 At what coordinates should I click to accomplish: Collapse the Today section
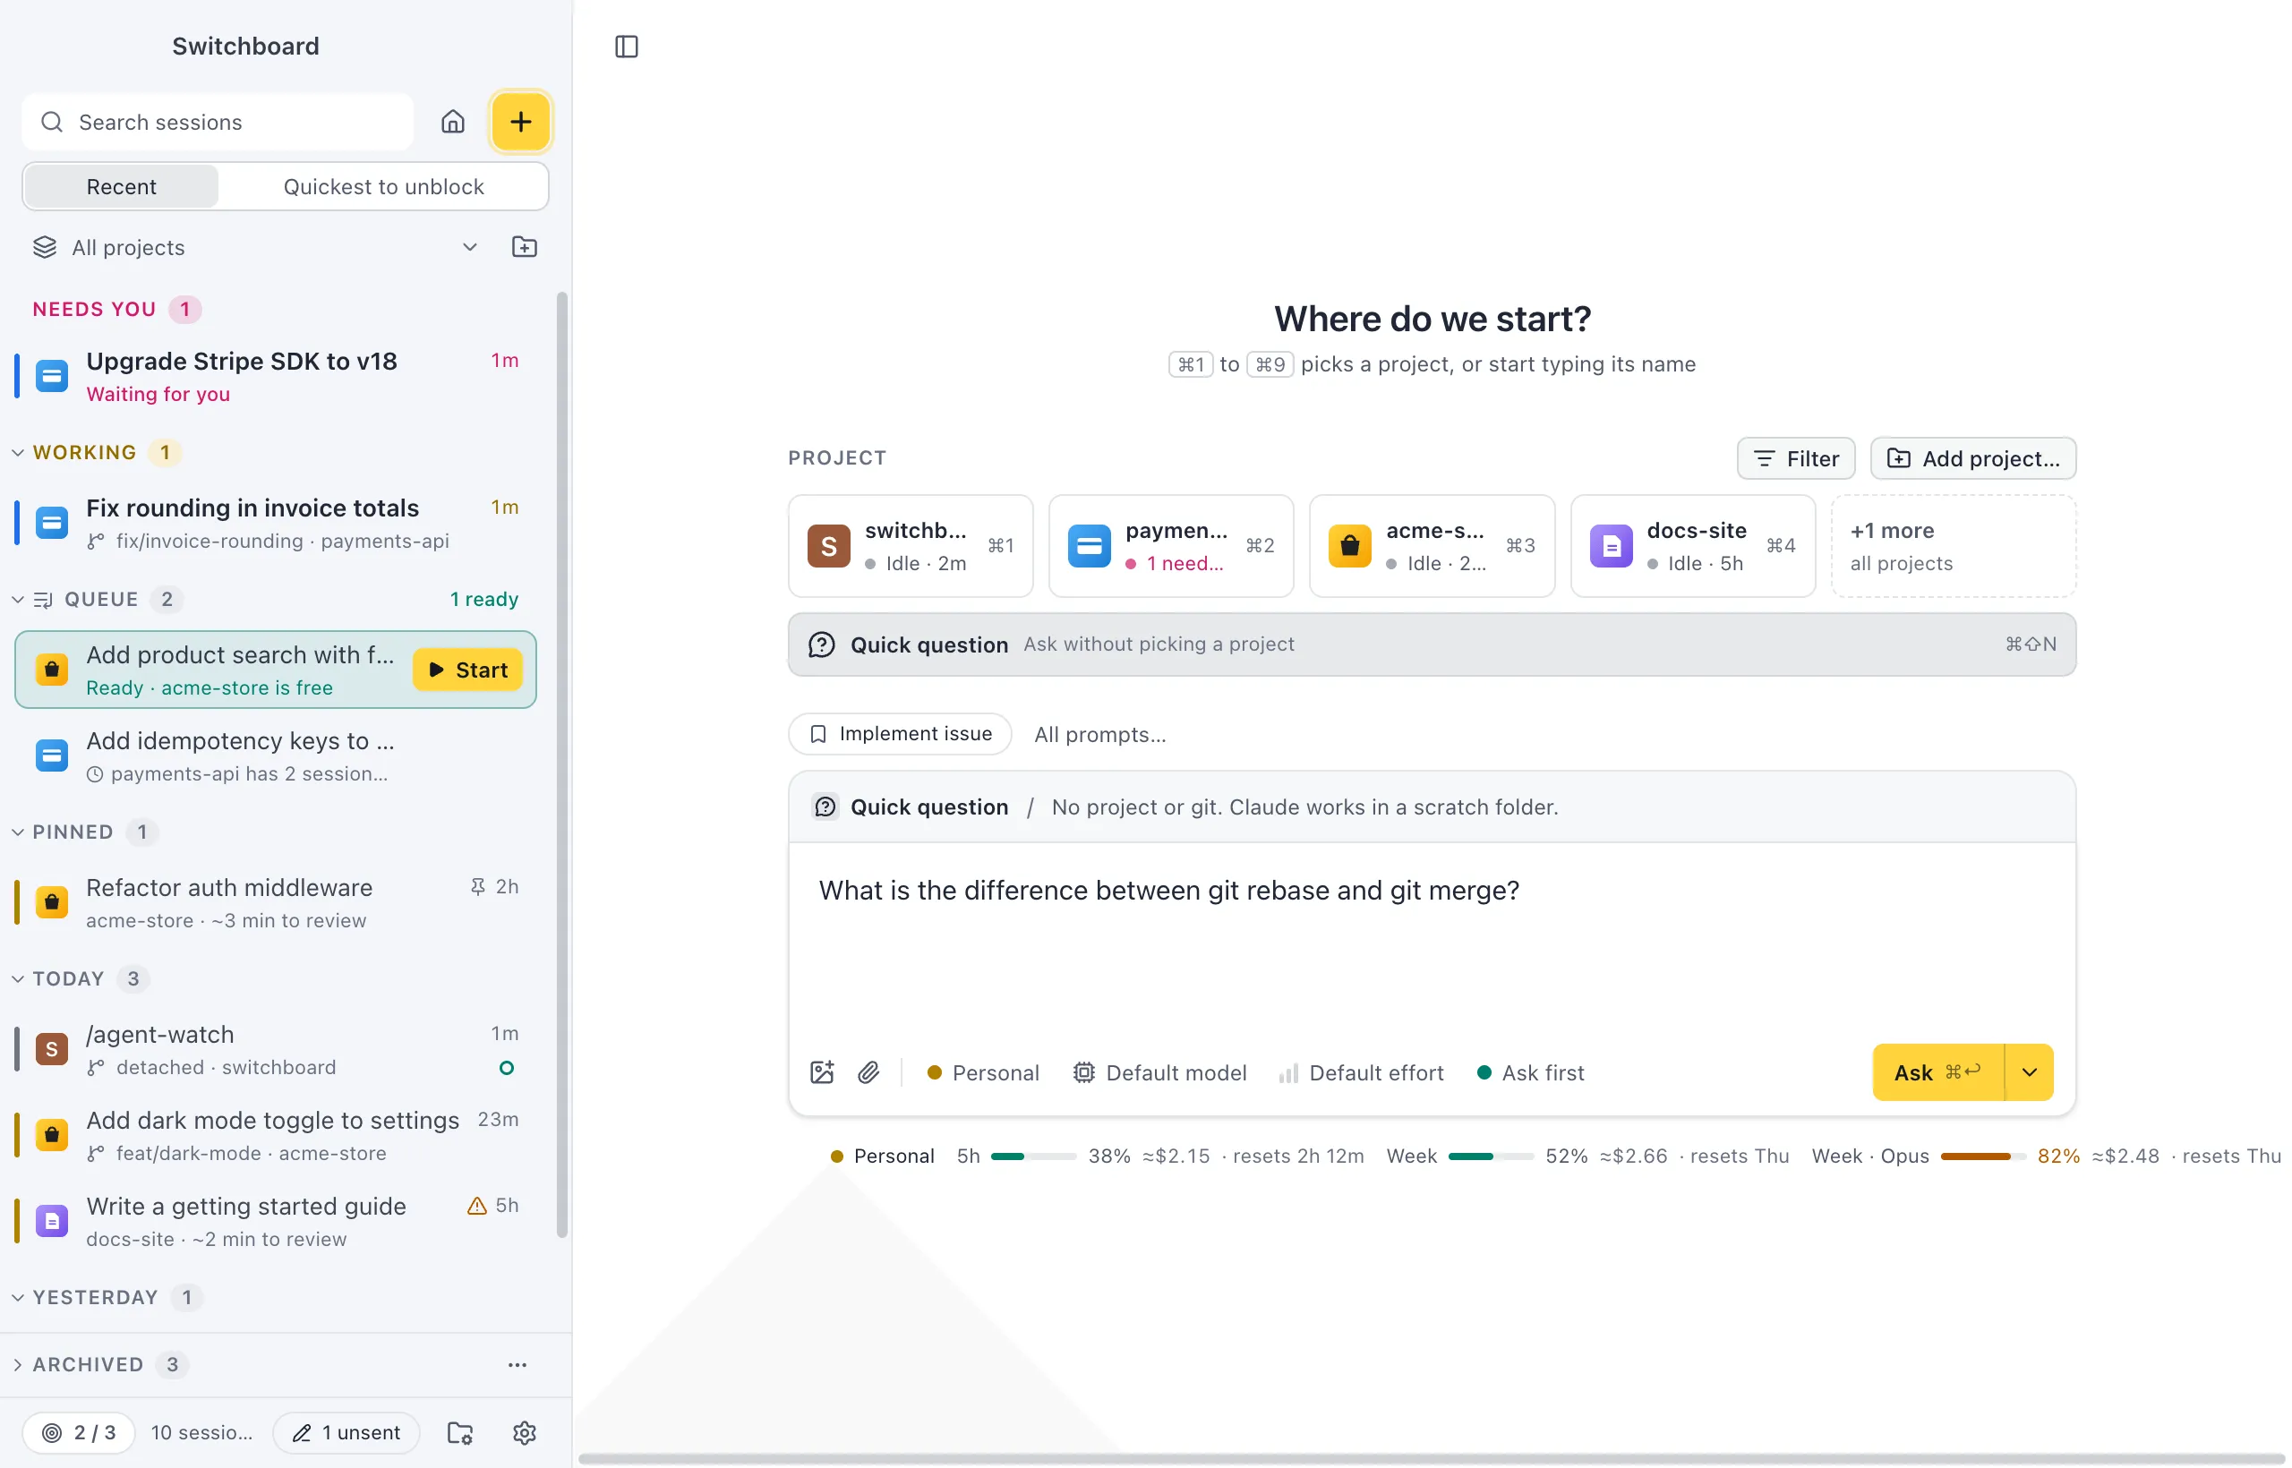point(18,979)
